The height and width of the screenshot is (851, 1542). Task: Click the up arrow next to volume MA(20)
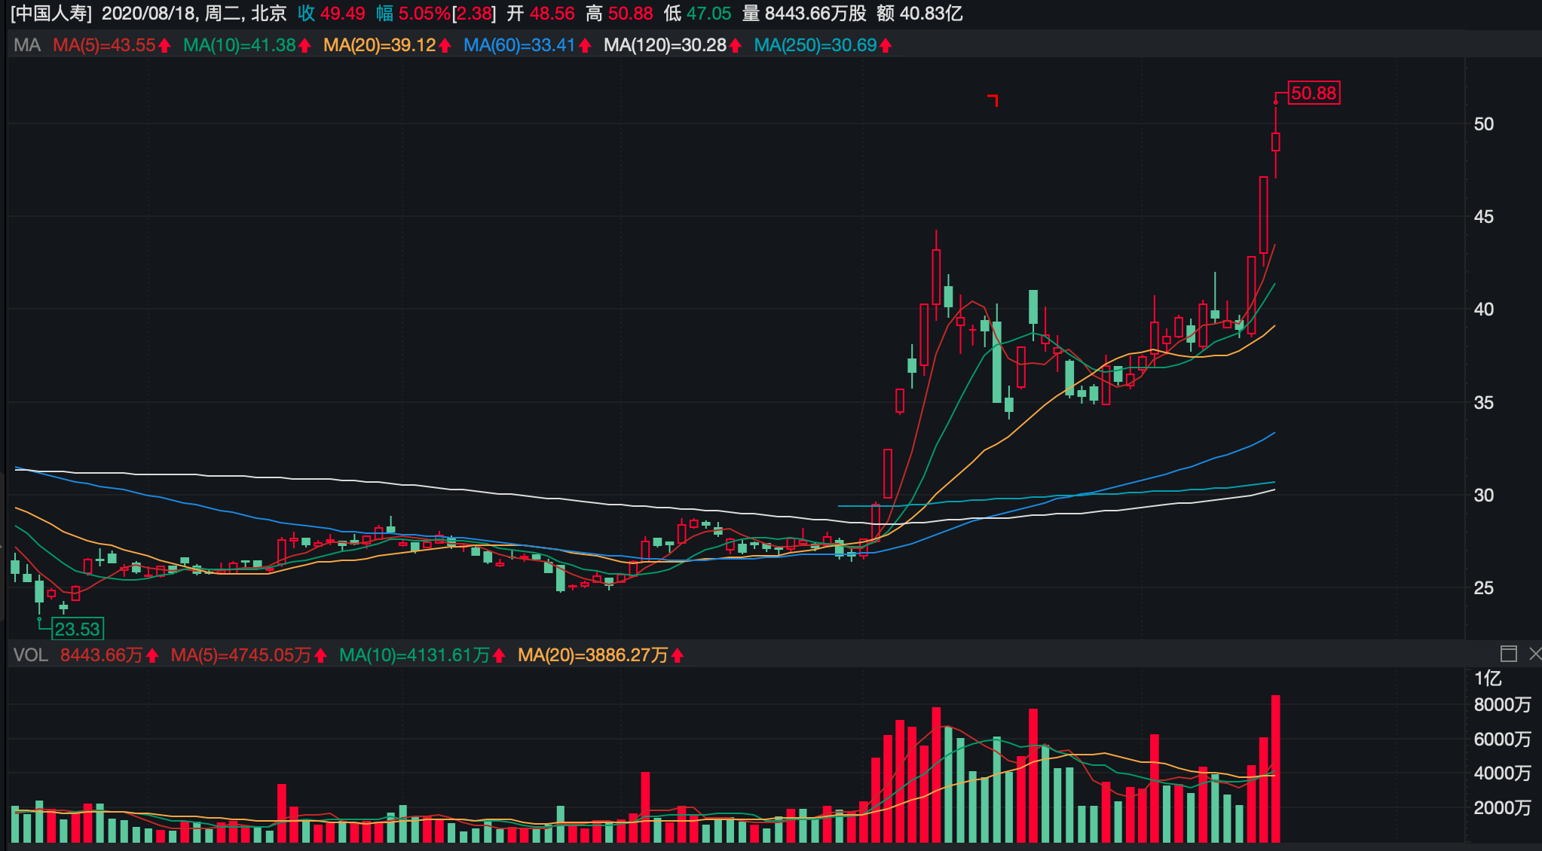(x=679, y=655)
